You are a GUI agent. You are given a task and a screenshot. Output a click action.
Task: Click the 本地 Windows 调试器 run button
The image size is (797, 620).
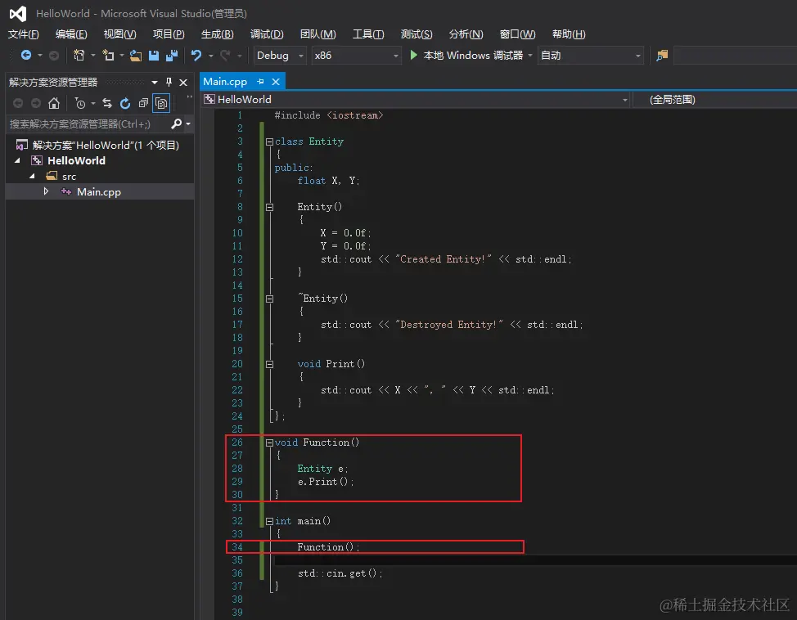(x=466, y=55)
